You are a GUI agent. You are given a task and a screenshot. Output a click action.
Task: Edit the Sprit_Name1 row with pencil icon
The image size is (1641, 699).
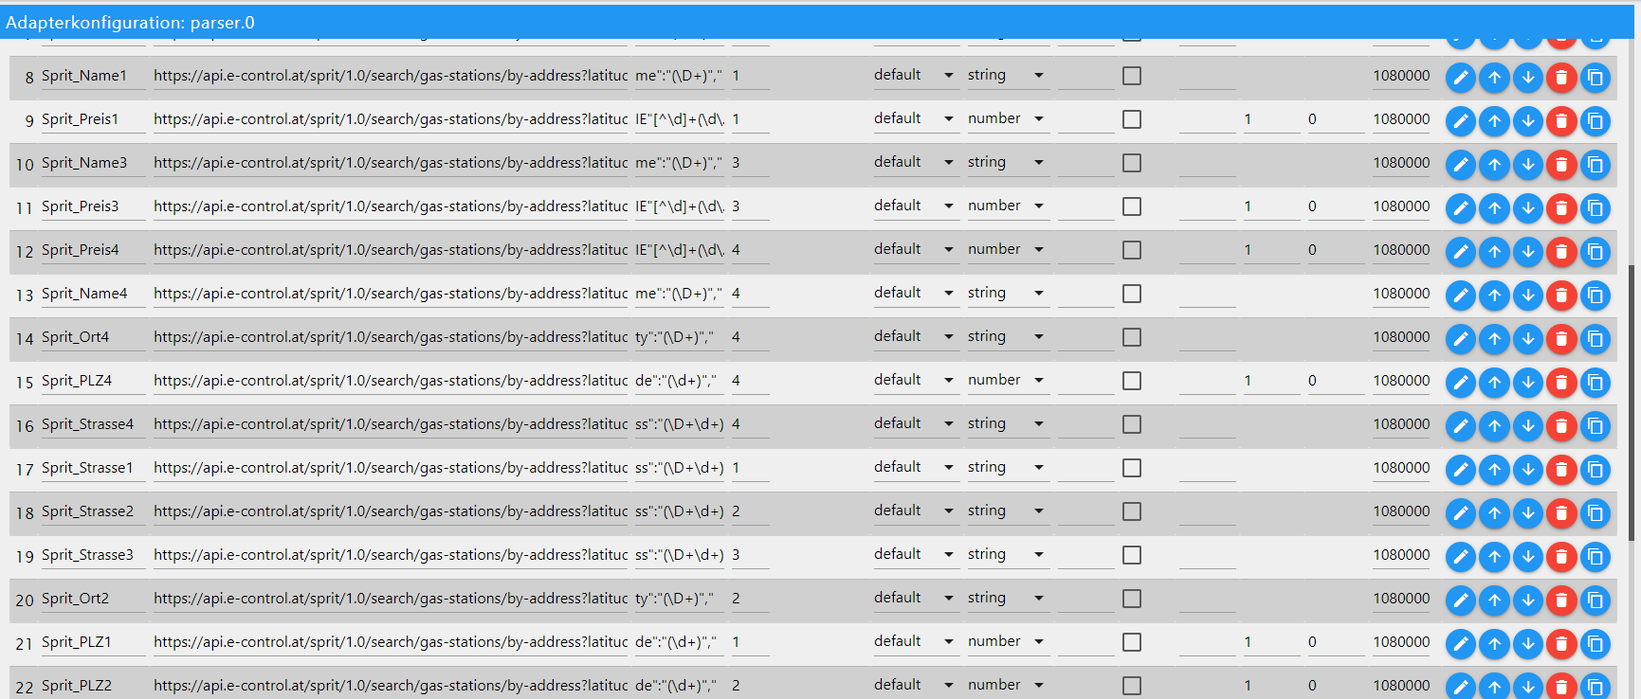(1461, 77)
